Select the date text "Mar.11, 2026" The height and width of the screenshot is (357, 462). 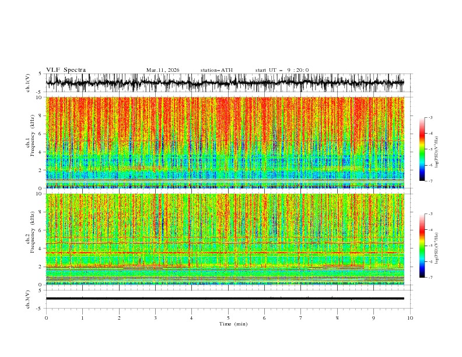(x=163, y=70)
